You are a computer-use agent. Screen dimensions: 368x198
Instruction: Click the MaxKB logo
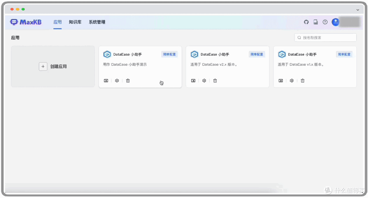(x=26, y=22)
